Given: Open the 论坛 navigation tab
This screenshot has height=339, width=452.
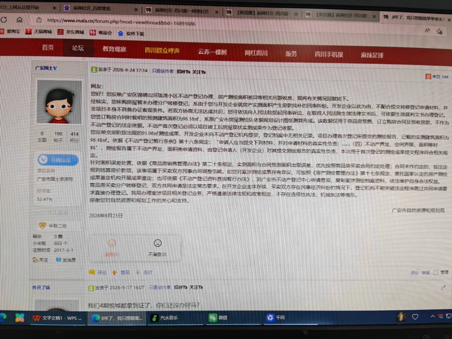Looking at the screenshot, I should coord(78,48).
